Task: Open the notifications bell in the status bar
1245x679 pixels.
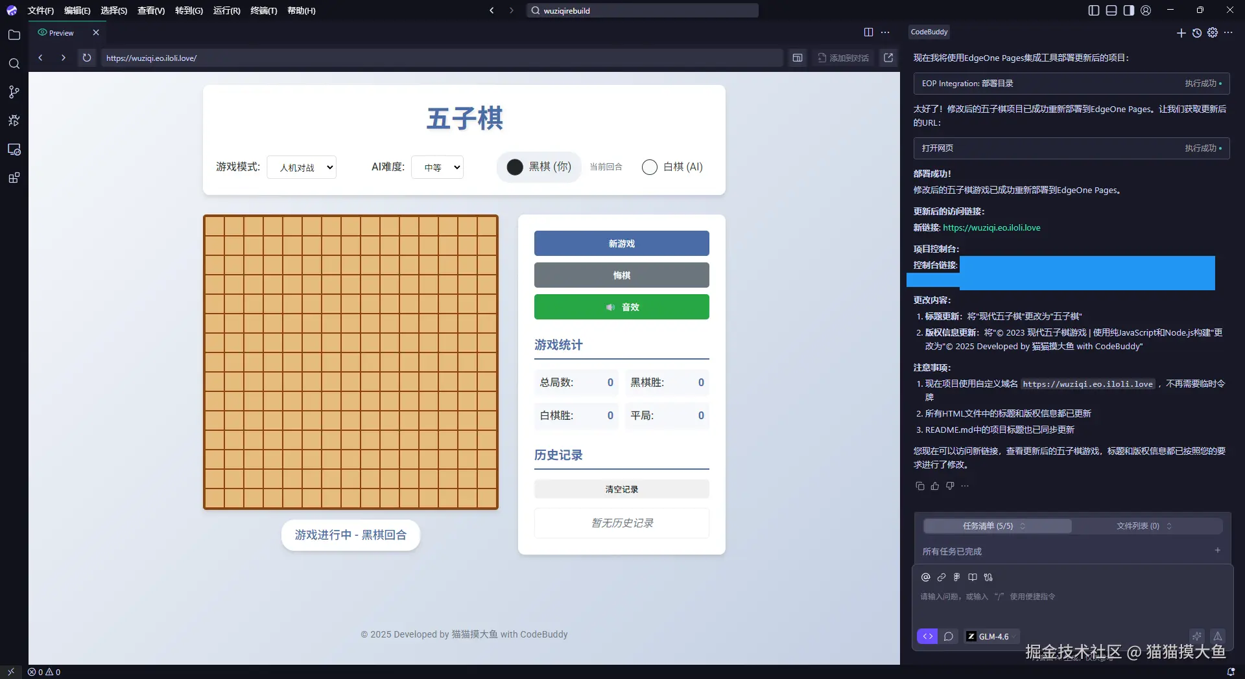Action: point(1231,672)
